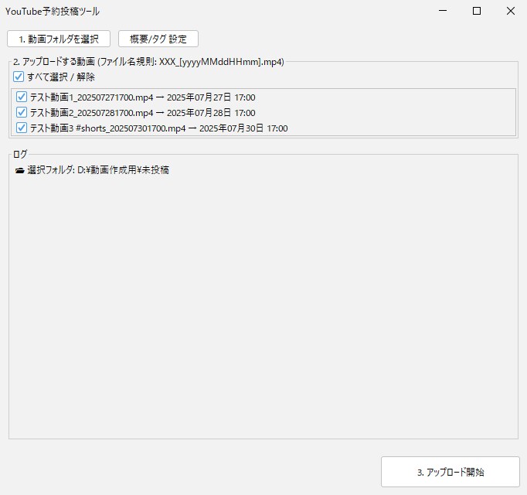Click the 2. アップロードする動画 group label
Image resolution: width=527 pixels, height=495 pixels.
(x=148, y=62)
